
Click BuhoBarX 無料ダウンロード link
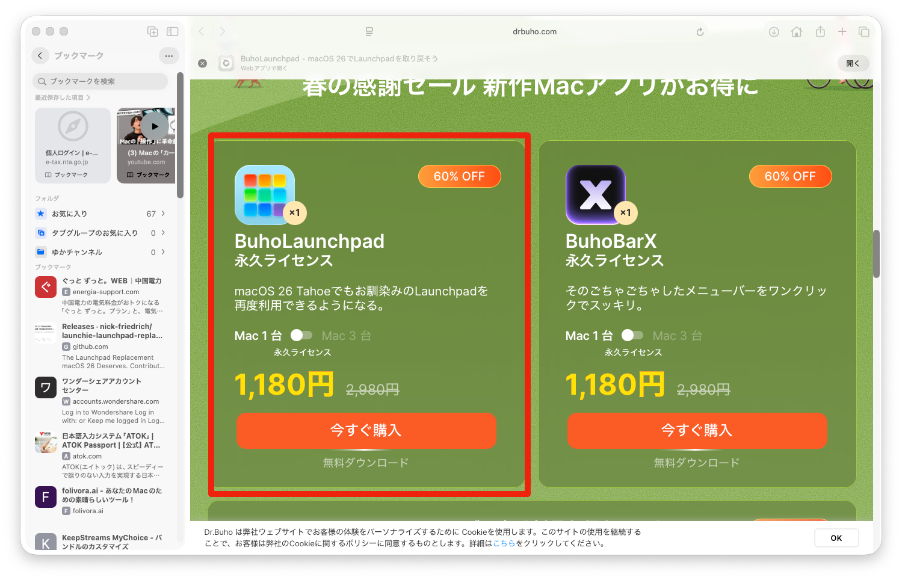point(697,463)
